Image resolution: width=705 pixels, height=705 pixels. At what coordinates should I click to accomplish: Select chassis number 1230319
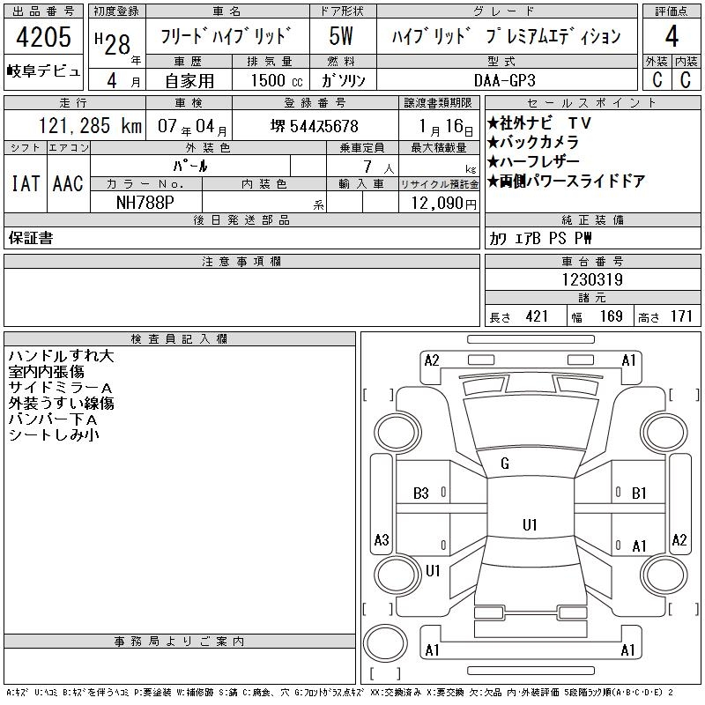(x=592, y=279)
